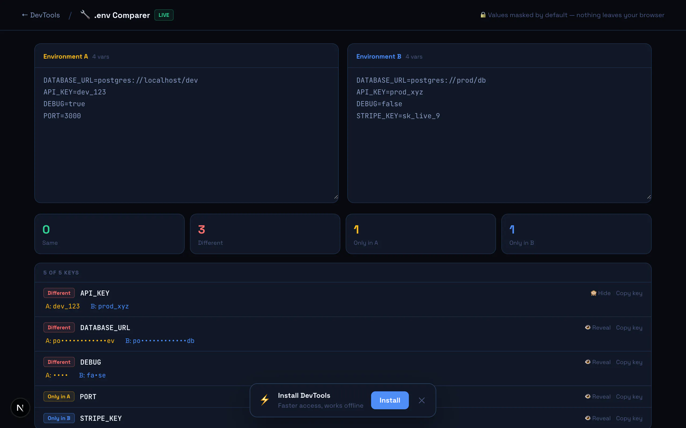The height and width of the screenshot is (428, 686).
Task: Copy key for API_KEY row
Action: [629, 293]
